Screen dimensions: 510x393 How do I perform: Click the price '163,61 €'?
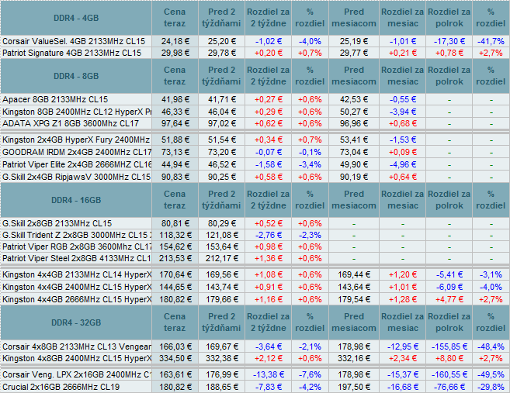point(175,374)
